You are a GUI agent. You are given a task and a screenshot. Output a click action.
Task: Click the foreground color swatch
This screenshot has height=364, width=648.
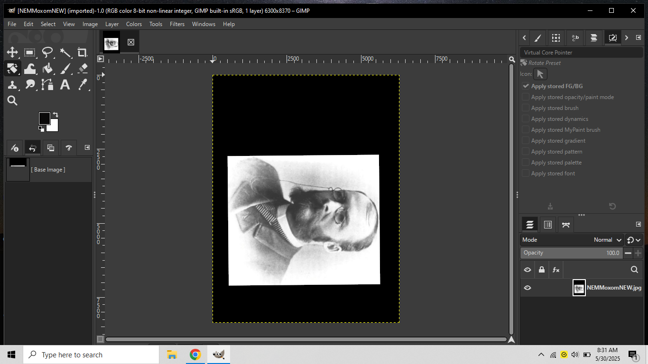point(45,118)
